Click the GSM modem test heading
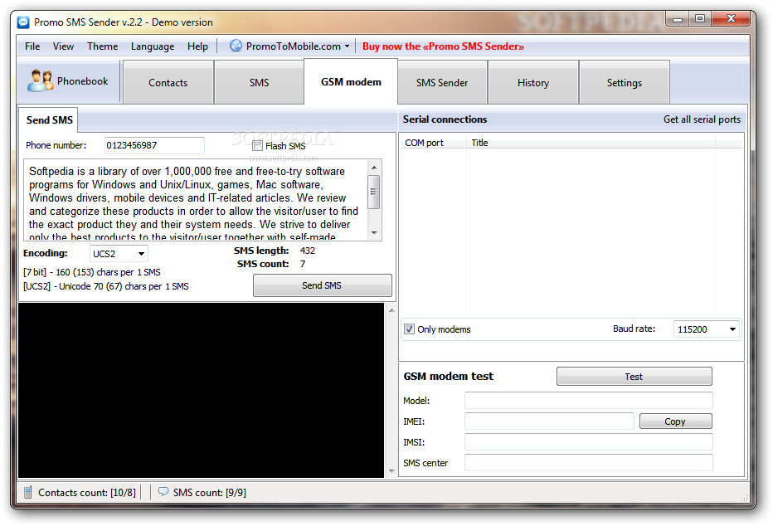 (448, 376)
